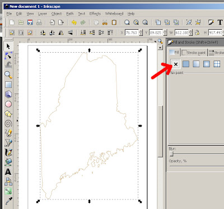Rotate selection clockwise icon

52,32
